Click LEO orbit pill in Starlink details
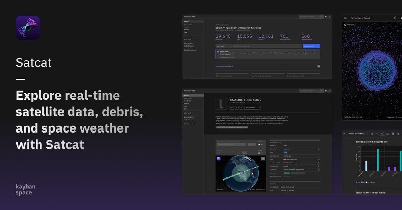402x210 pixels. pyautogui.click(x=285, y=152)
